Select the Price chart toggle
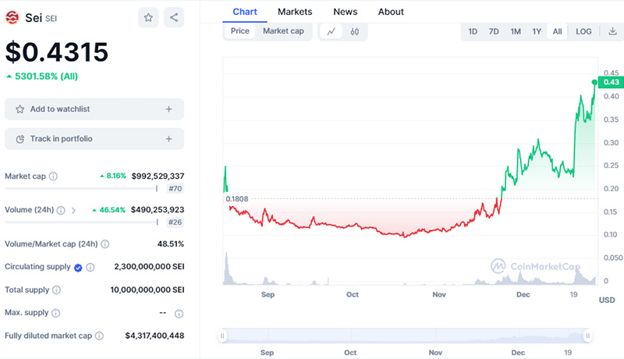Image resolution: width=624 pixels, height=359 pixels. click(240, 31)
